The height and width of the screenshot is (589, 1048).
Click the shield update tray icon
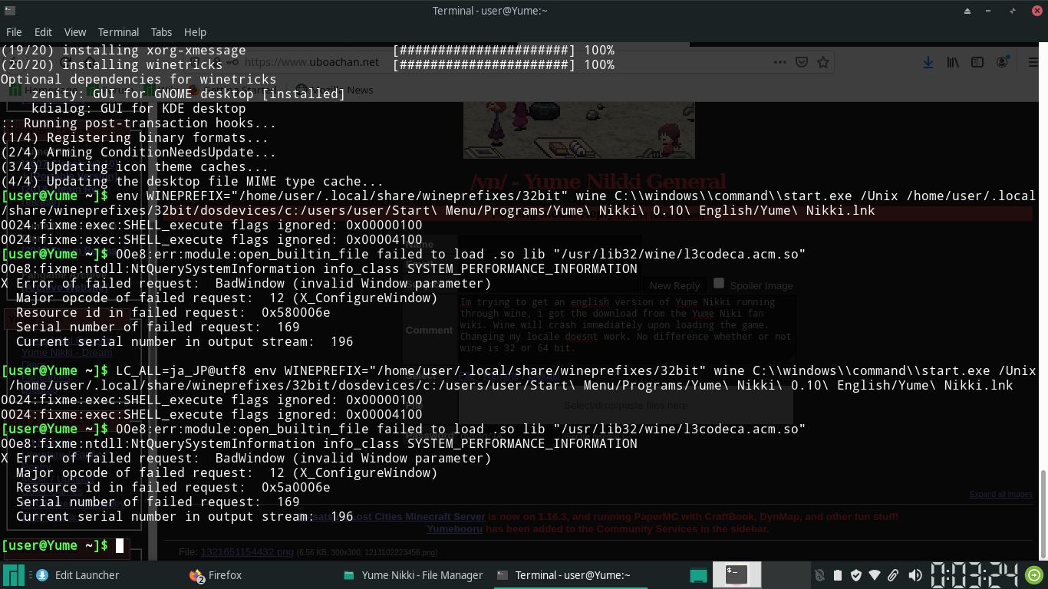click(856, 575)
